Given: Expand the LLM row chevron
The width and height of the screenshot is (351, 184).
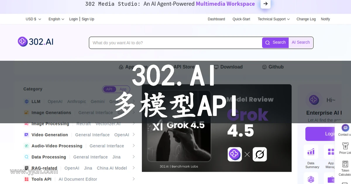Looking at the screenshot, I should pyautogui.click(x=133, y=101).
